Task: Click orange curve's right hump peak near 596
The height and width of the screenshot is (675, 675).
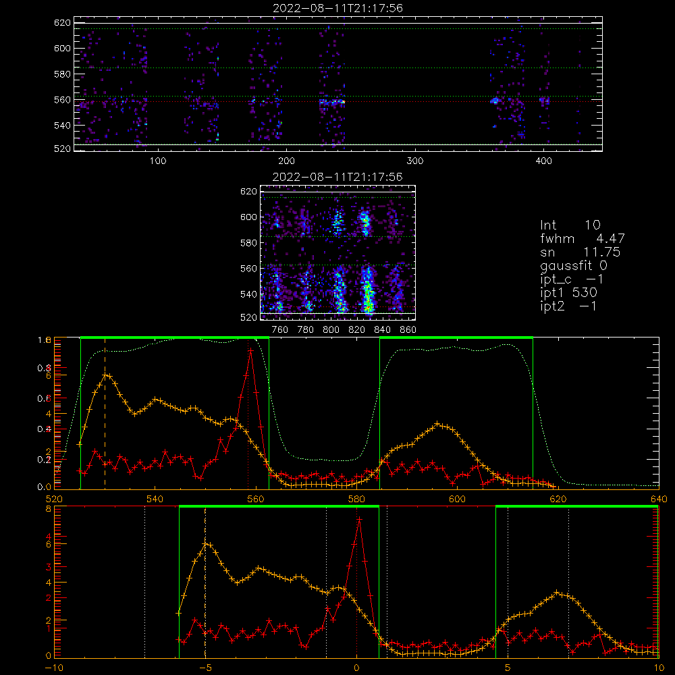Action: pos(438,424)
